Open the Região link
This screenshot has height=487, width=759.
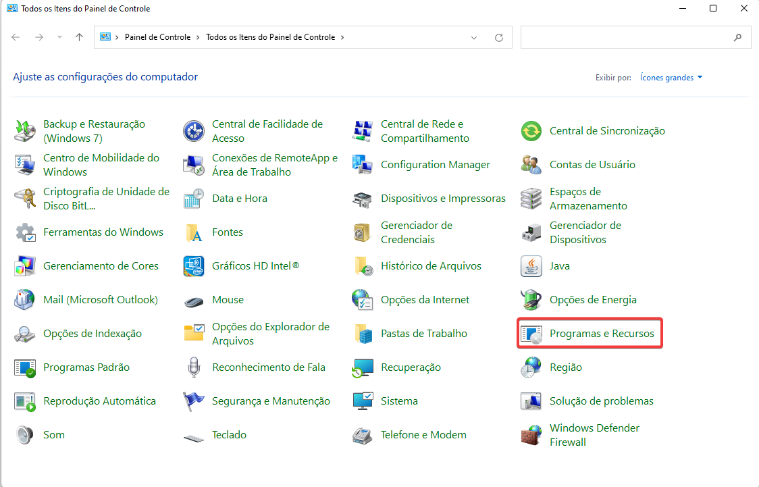(x=566, y=367)
